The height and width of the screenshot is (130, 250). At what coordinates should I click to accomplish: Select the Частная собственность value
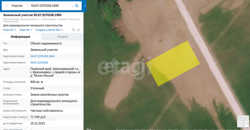point(47,110)
